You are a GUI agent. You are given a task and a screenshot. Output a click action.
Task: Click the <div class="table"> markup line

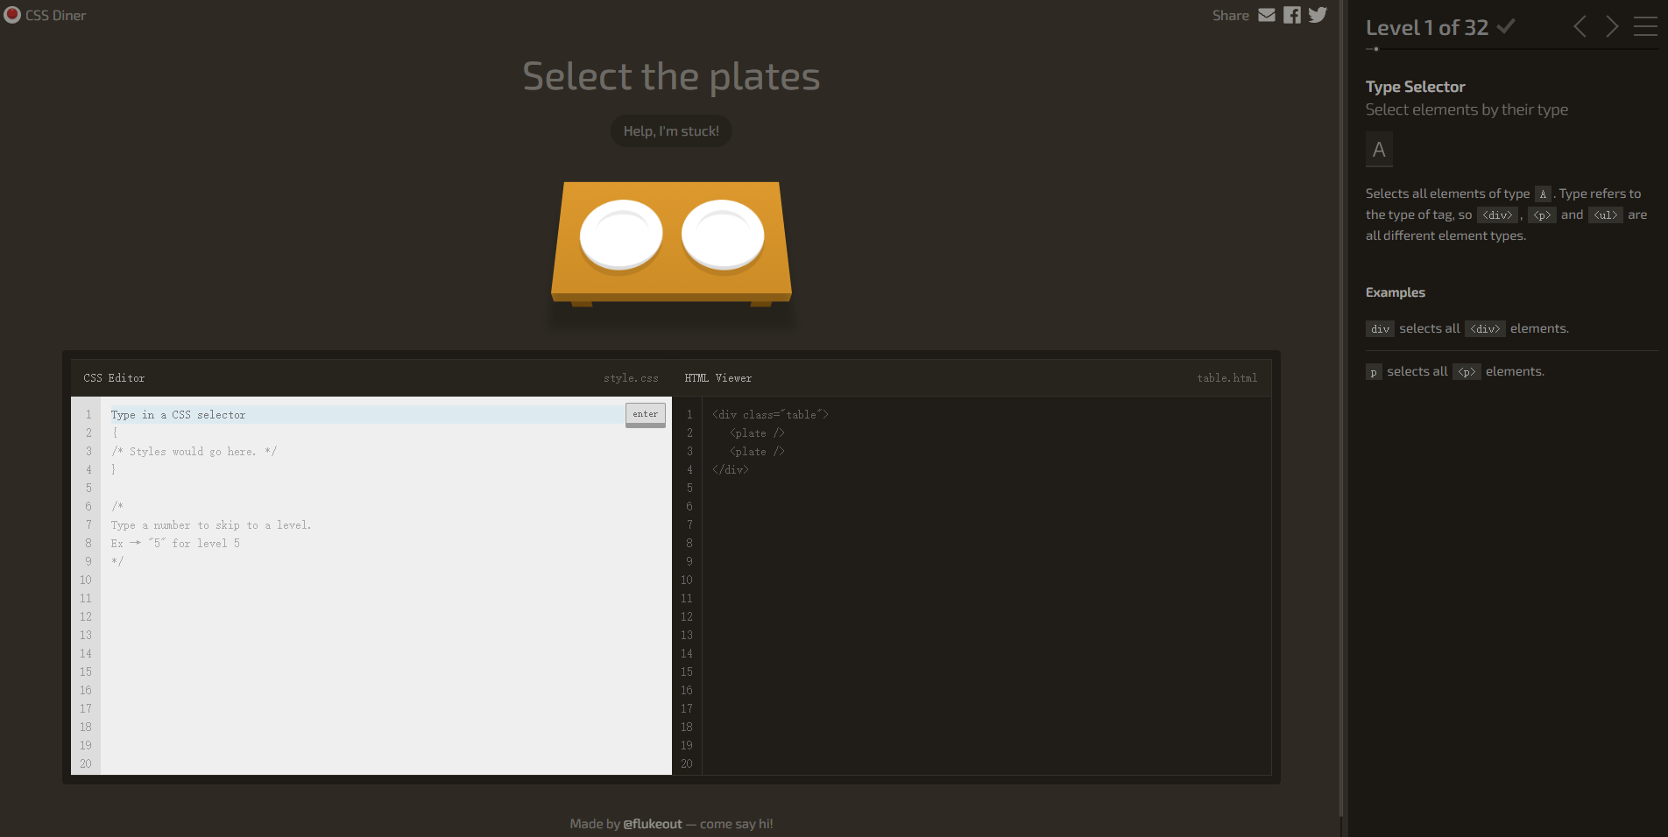point(770,415)
